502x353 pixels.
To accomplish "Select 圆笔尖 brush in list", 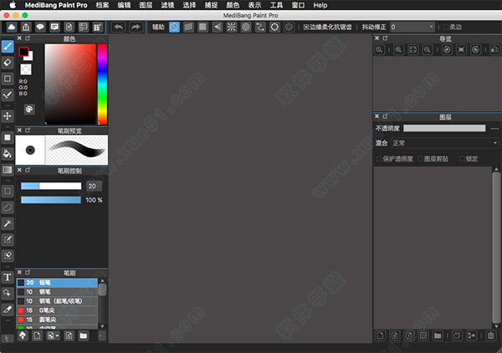I will click(57, 320).
